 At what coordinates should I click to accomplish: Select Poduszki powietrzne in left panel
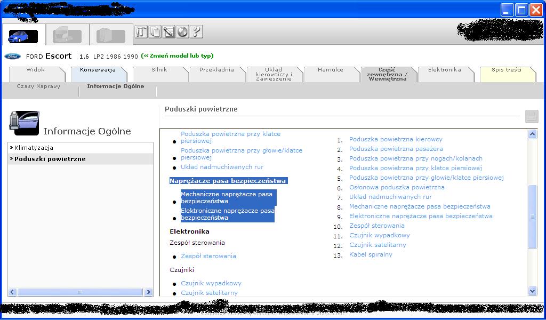tap(50, 159)
